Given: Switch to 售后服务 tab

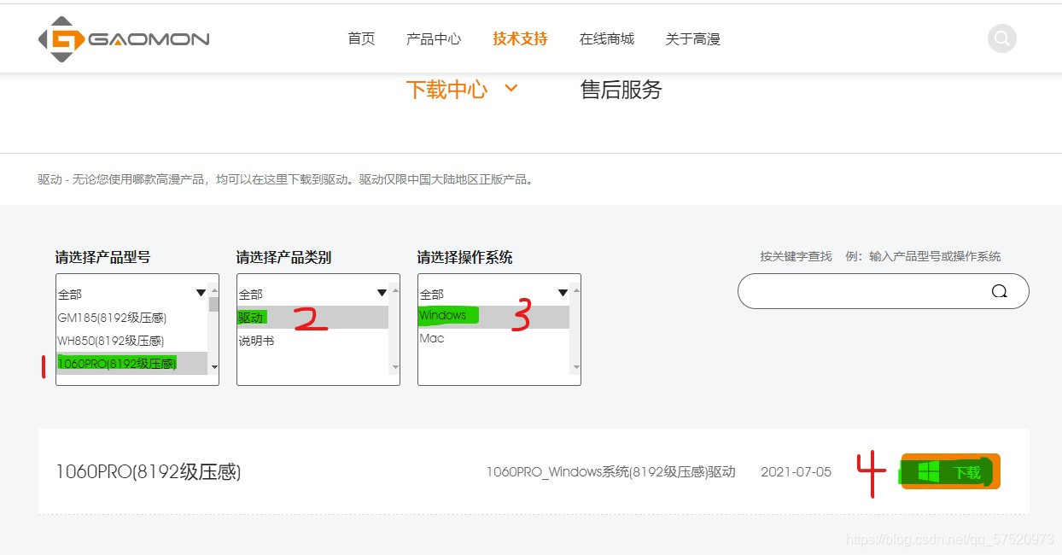Looking at the screenshot, I should pos(621,90).
